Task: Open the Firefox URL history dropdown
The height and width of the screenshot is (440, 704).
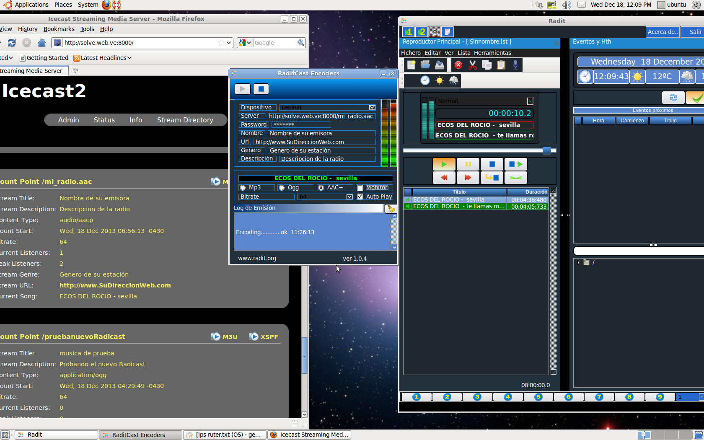Action: pyautogui.click(x=229, y=43)
